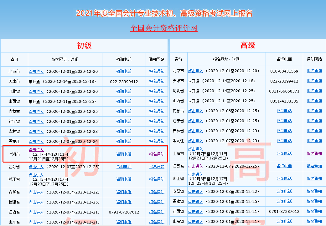Open 咨询电话 for 上海市 in 高级 table
326x226 pixels.
click(284, 153)
